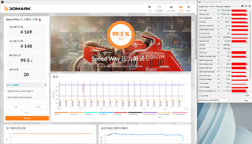
Task: Switch to Sensors tab in GPU-Z
Action: (x=212, y=6)
